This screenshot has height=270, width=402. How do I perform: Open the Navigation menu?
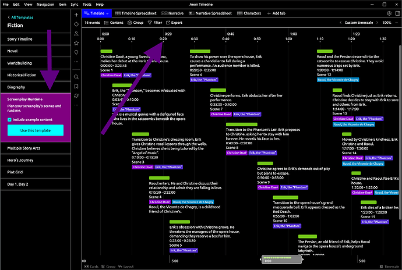pos(44,3)
